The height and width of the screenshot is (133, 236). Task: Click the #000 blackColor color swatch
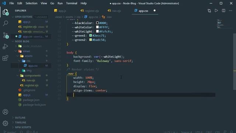coord(97,23)
